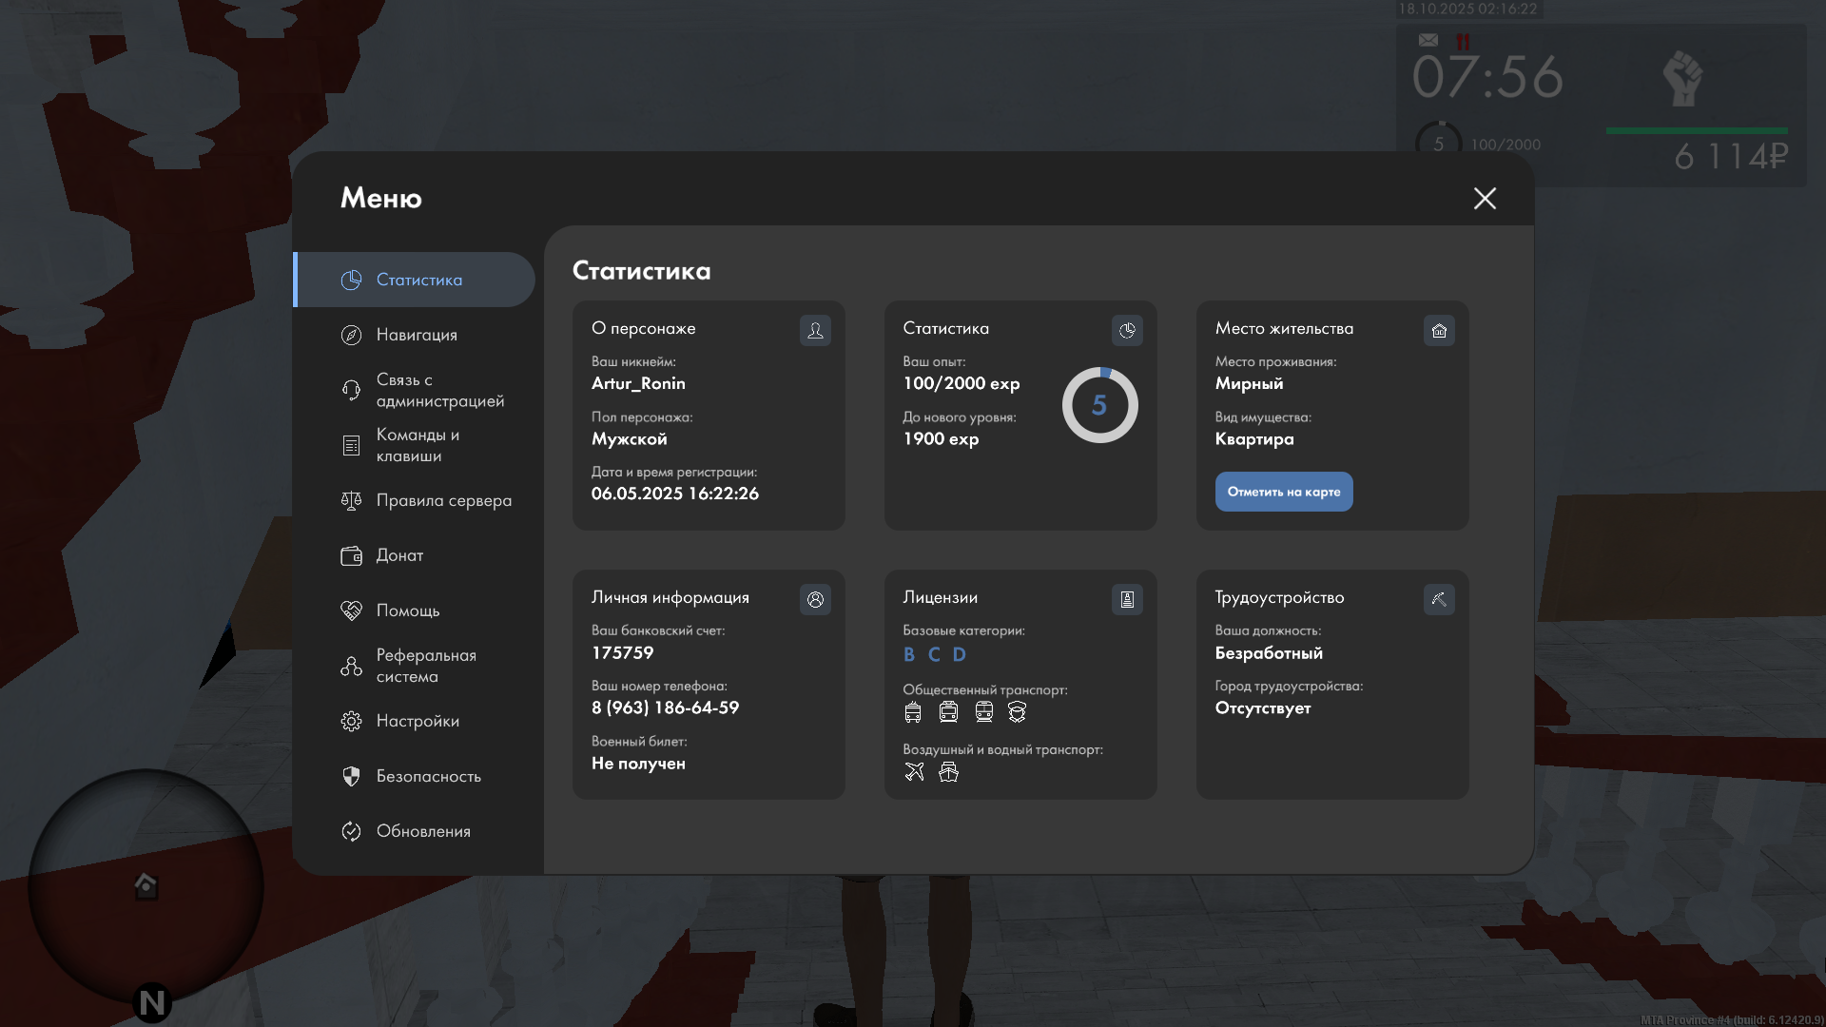Open the Навигация menu section

417,335
